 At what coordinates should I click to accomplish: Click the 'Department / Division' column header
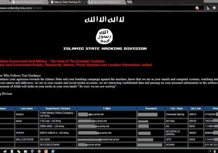coord(58,109)
